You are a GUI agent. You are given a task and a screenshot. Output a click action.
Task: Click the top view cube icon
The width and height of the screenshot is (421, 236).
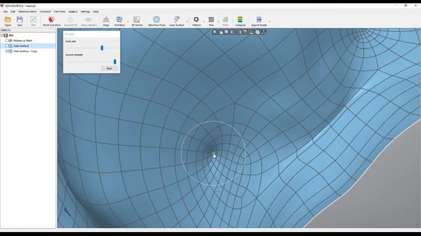coord(245,32)
